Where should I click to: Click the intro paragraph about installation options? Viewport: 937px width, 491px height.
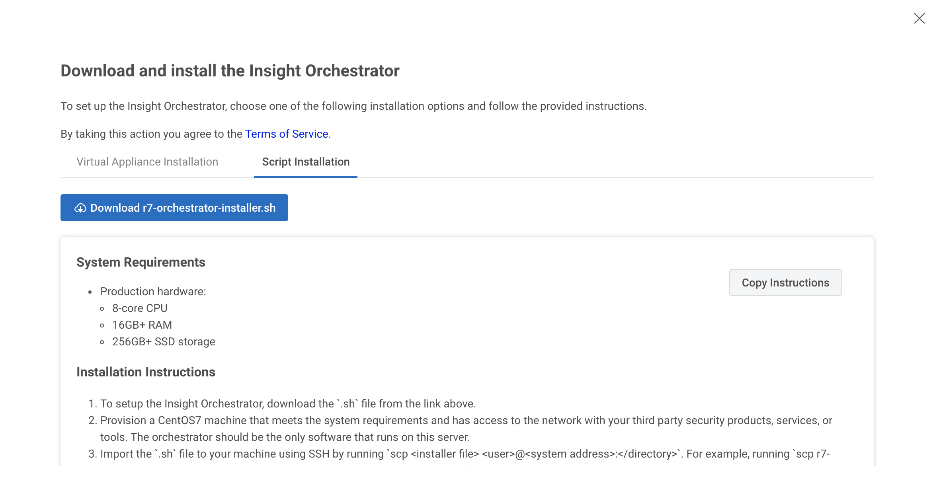353,106
